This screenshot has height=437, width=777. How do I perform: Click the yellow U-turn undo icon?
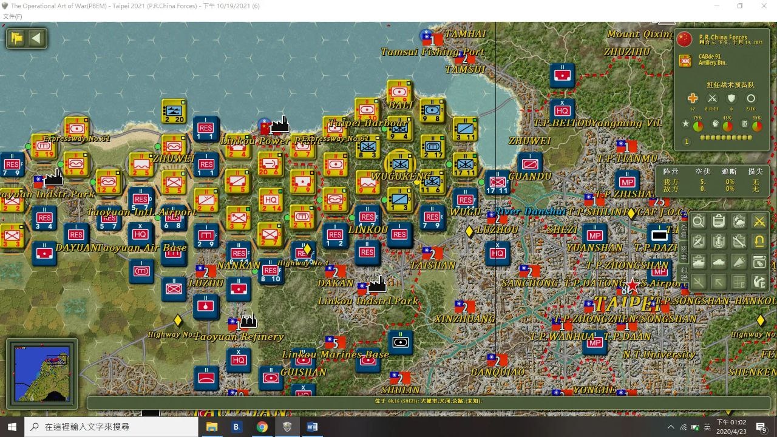click(x=759, y=242)
